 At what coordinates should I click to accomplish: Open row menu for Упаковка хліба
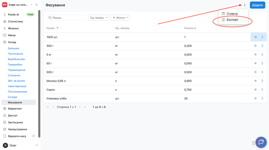pos(262,98)
